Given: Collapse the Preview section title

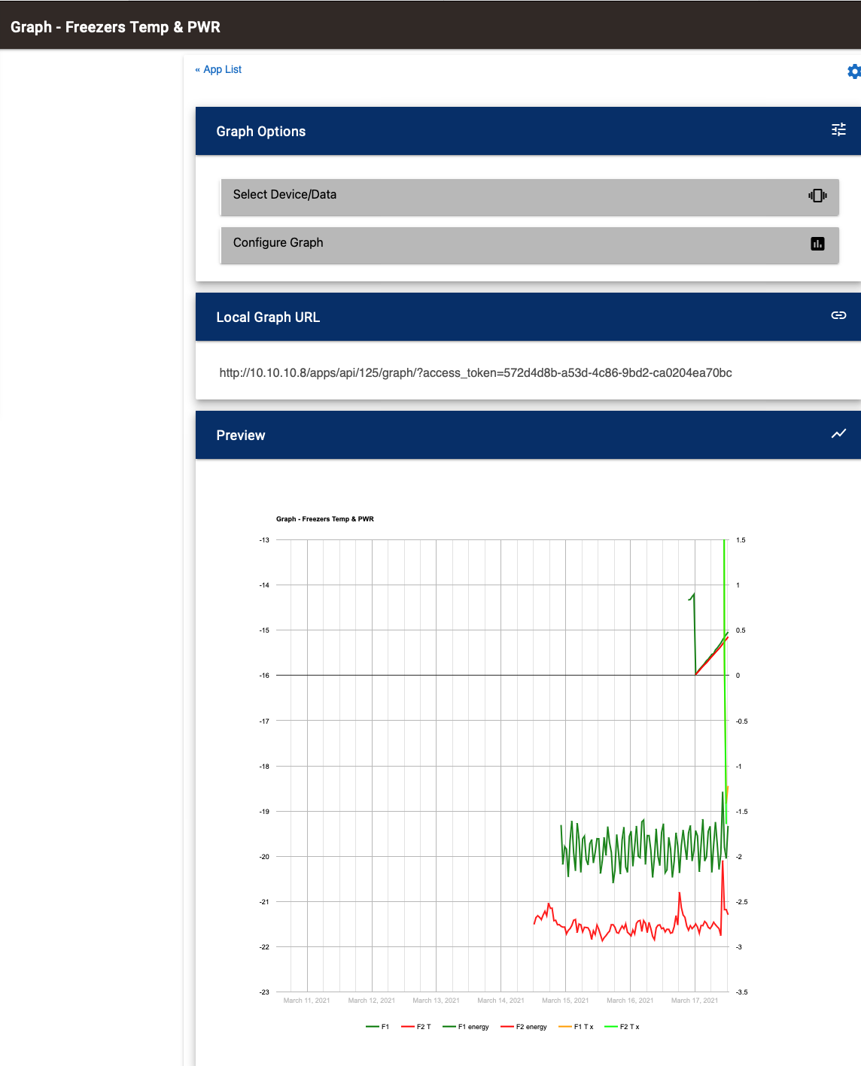Looking at the screenshot, I should (x=240, y=436).
